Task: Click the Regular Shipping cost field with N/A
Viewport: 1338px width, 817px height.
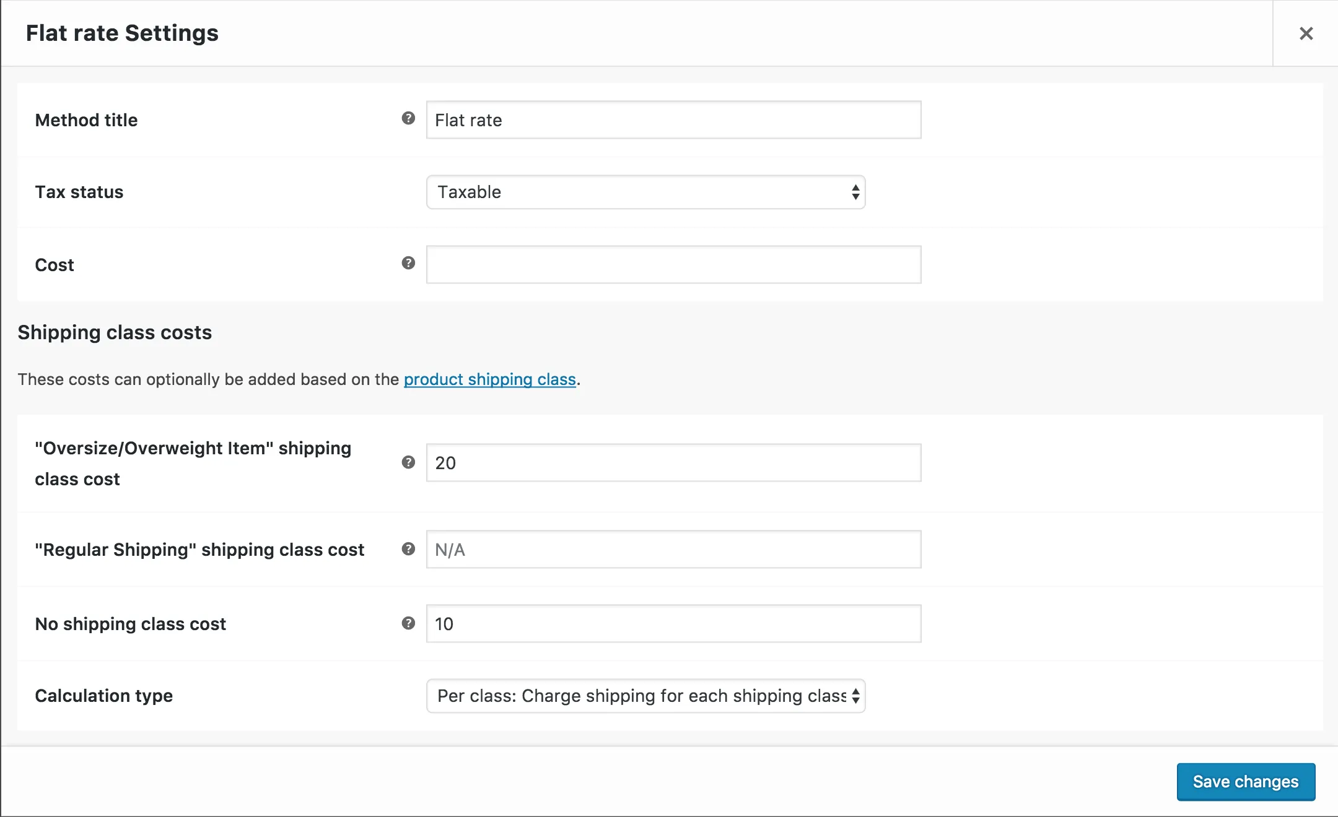Action: (x=673, y=550)
